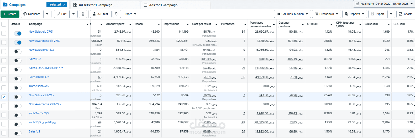Click the Export button
415x138 pixels.
click(377, 14)
